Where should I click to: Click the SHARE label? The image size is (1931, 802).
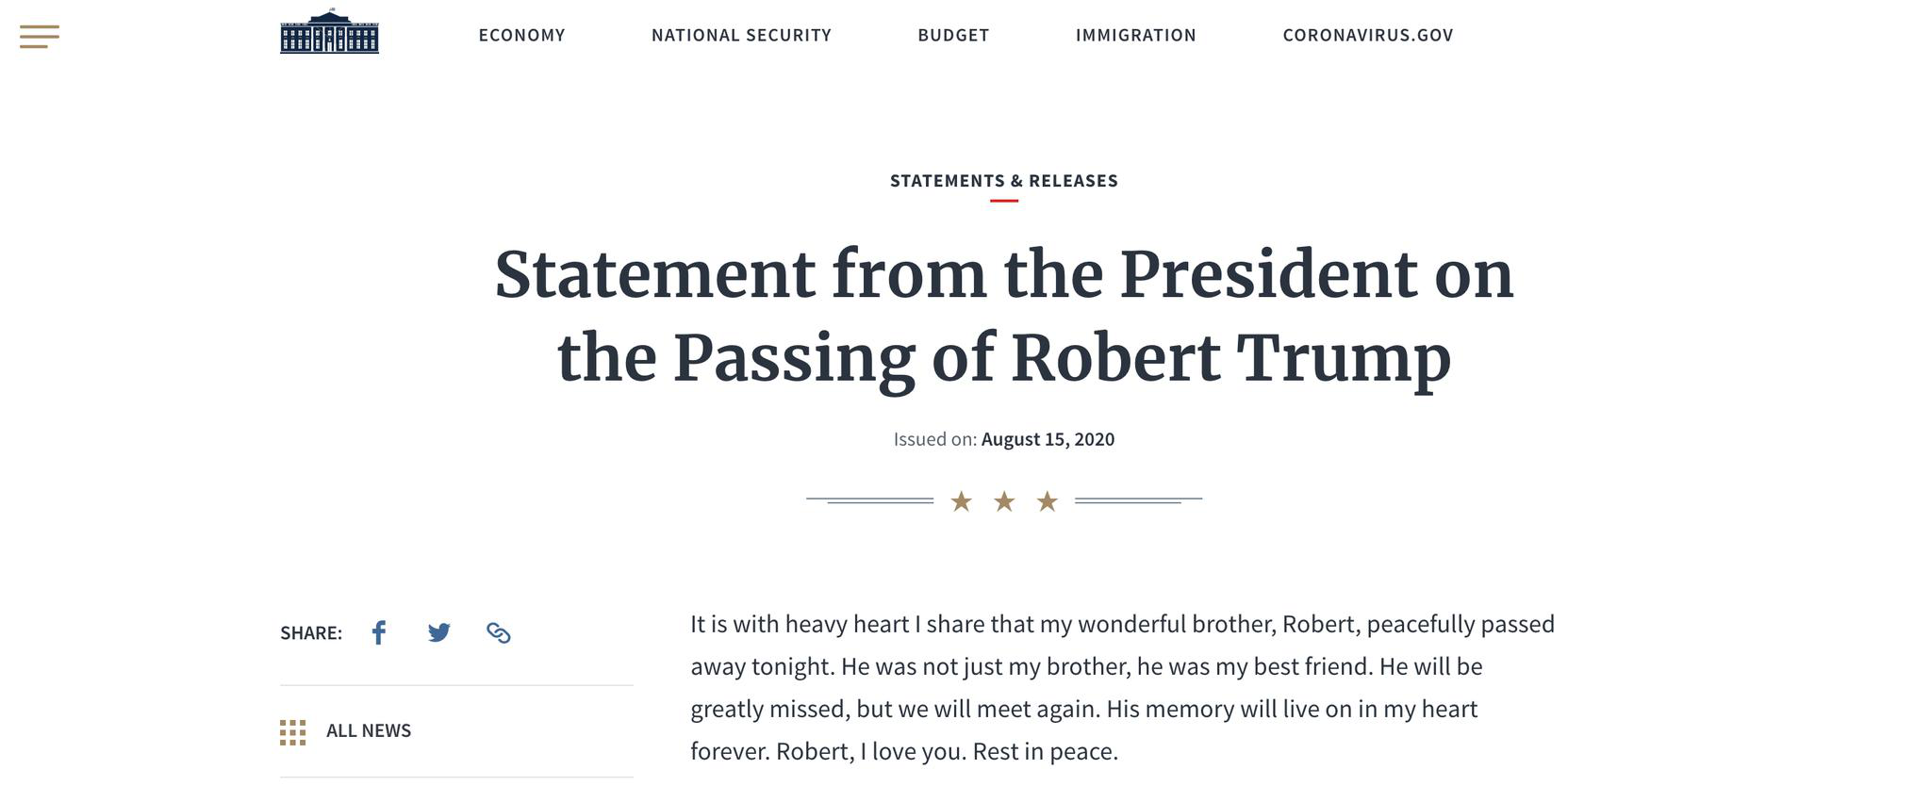[311, 632]
